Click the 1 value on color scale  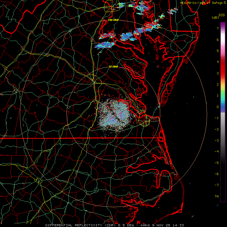[x=218, y=96]
